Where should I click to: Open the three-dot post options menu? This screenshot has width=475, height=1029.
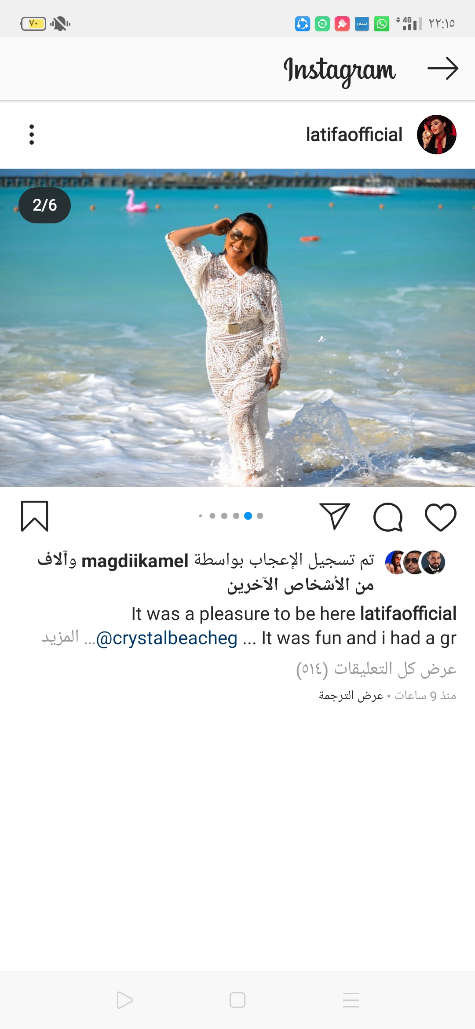[x=32, y=135]
